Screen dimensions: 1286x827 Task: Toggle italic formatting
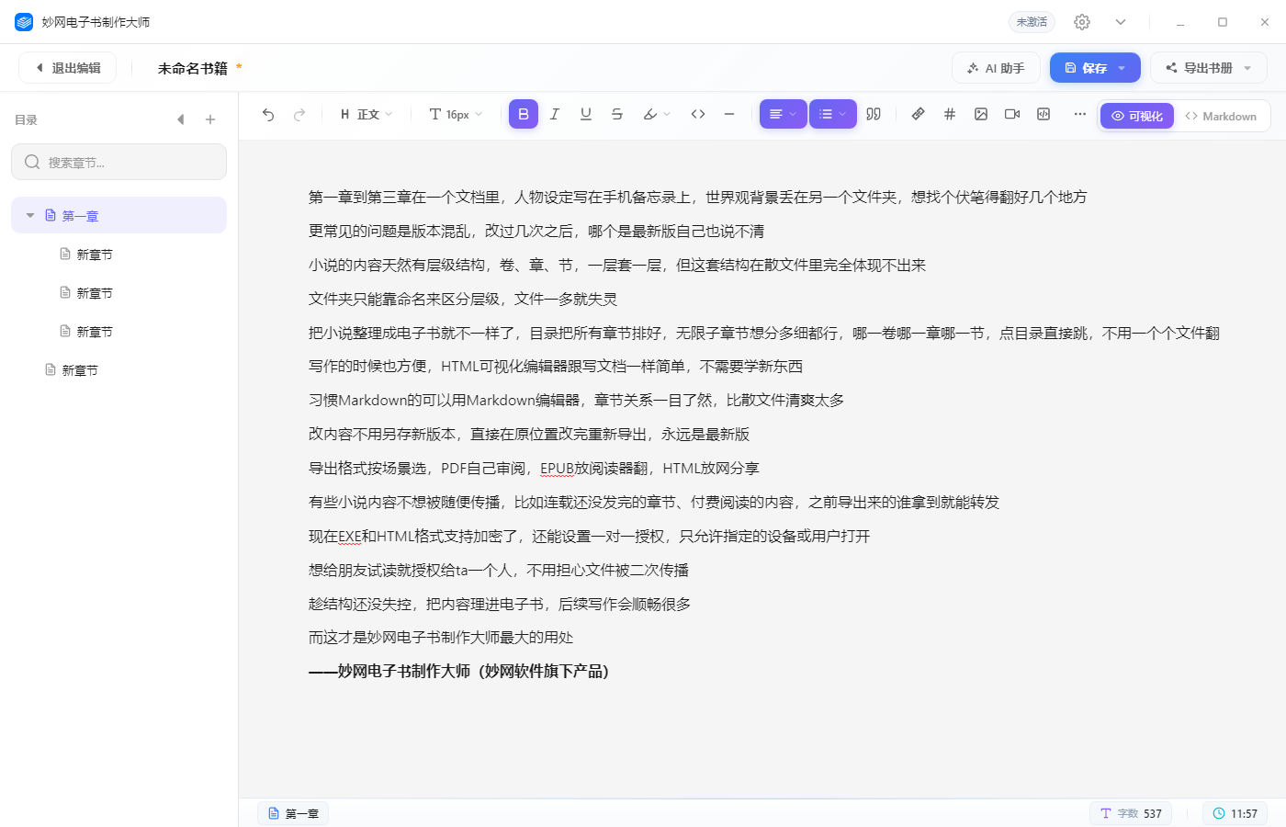point(555,114)
